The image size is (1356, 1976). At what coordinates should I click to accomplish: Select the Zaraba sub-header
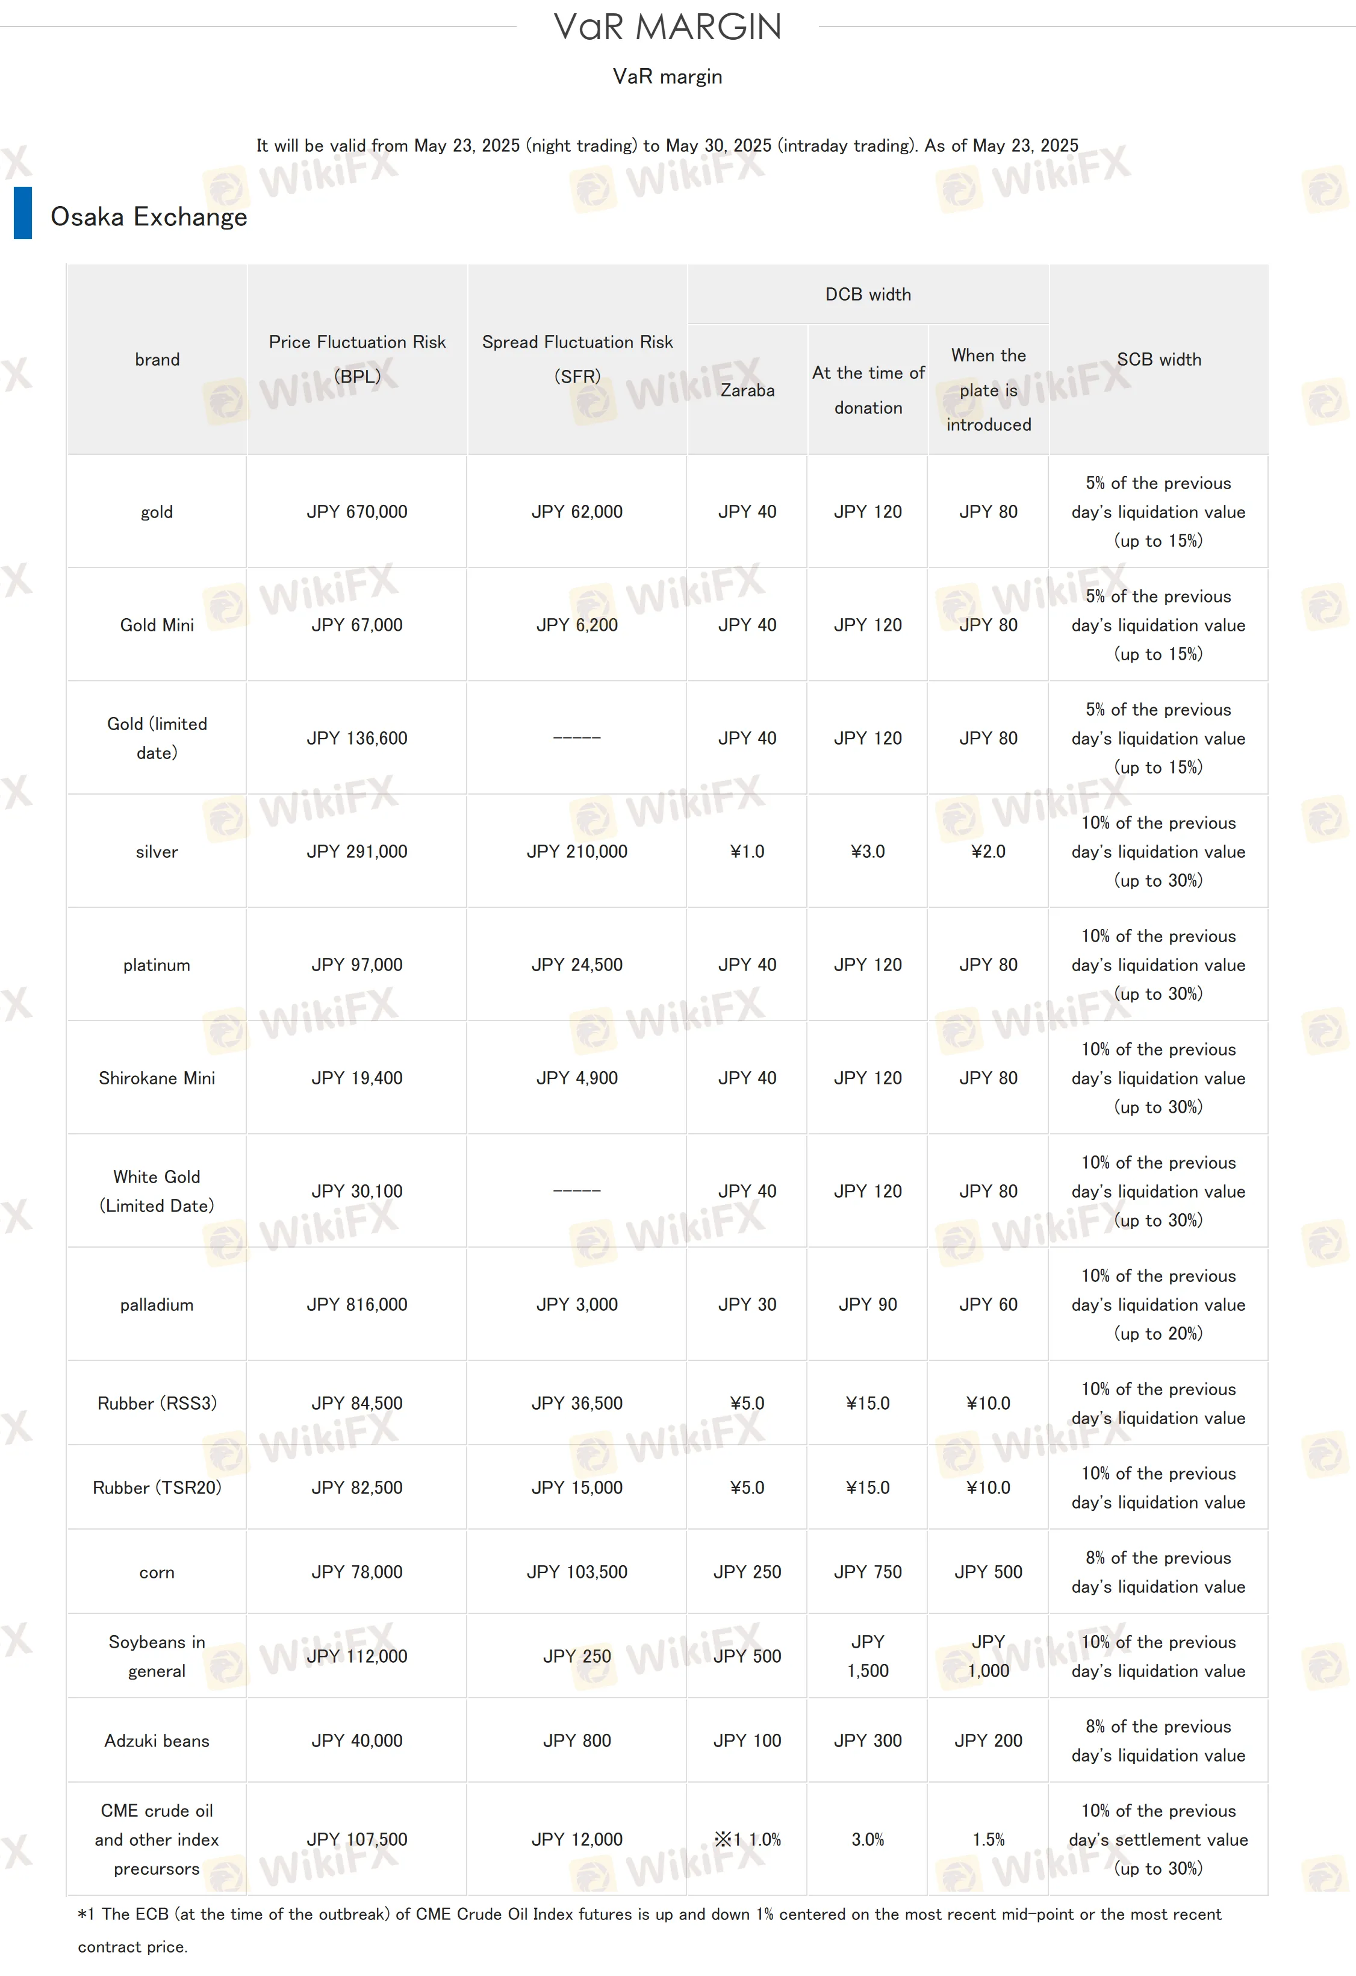point(747,390)
